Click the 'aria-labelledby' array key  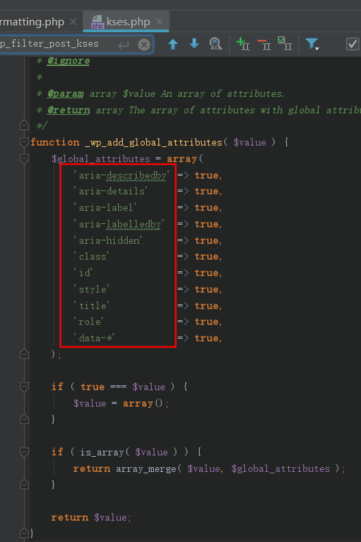(x=119, y=225)
